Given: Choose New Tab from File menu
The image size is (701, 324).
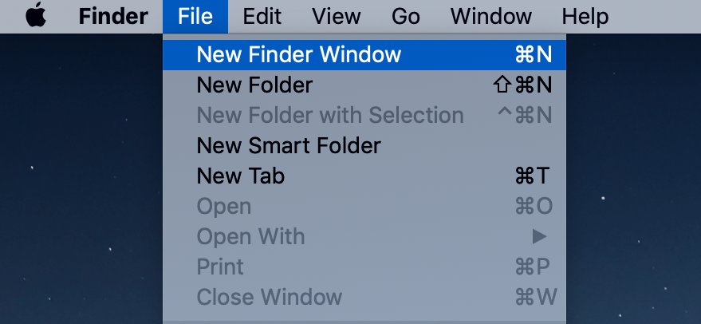Looking at the screenshot, I should [364, 176].
